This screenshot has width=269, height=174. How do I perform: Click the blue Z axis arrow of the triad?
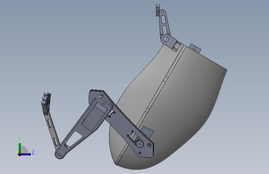[x=26, y=154]
